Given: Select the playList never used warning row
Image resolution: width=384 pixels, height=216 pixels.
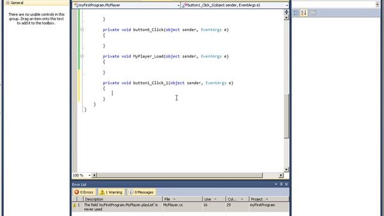Looking at the screenshot, I should pos(181,207).
